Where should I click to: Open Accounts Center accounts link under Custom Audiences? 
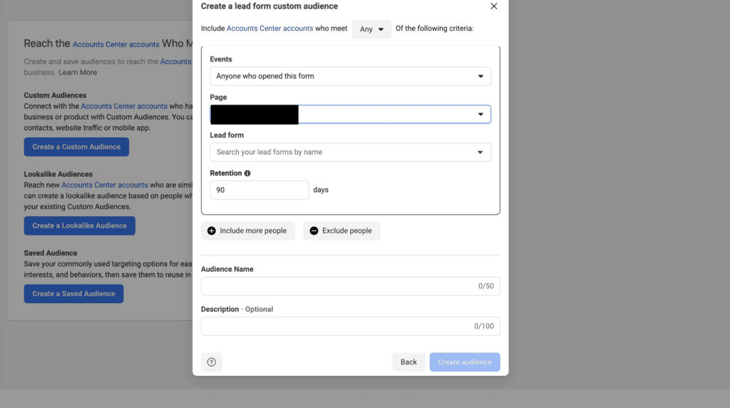click(x=124, y=106)
